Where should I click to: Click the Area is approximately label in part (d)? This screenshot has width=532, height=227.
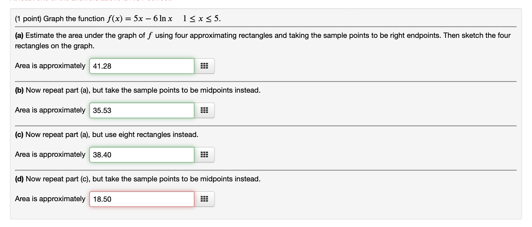pyautogui.click(x=50, y=199)
